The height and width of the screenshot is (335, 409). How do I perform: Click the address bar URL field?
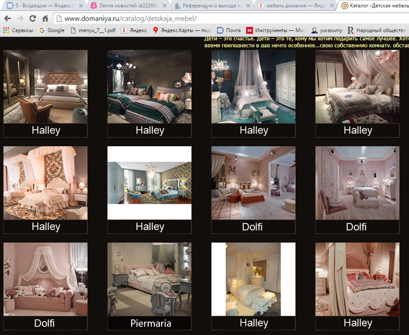point(212,18)
